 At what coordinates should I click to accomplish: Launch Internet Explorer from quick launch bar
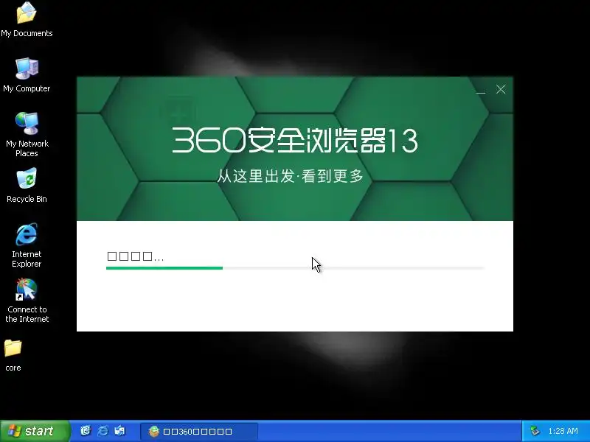click(x=103, y=431)
